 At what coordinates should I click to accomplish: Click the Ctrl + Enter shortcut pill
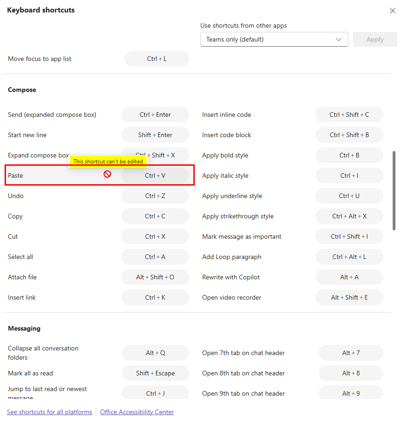point(155,115)
